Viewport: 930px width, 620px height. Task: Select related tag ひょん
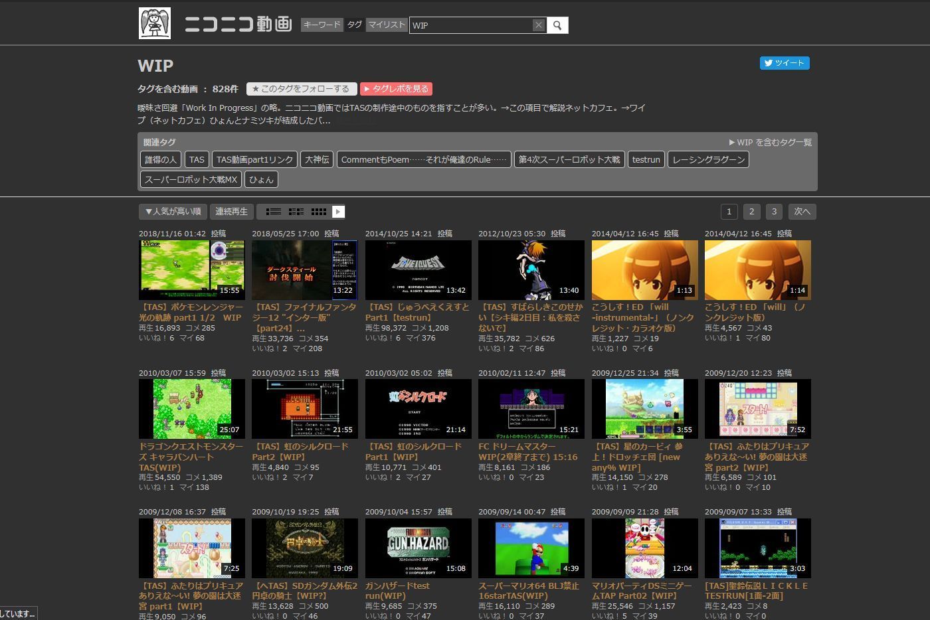261,180
